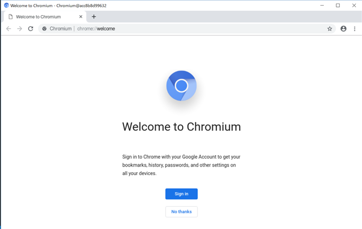The width and height of the screenshot is (362, 229).
Task: Open the profile avatar menu
Action: coord(343,29)
